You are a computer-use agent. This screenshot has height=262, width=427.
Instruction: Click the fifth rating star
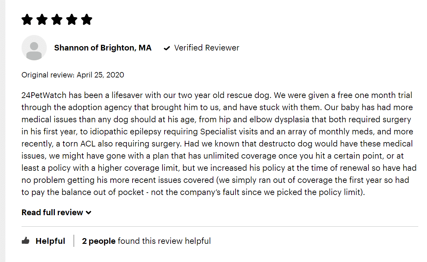[x=86, y=20]
